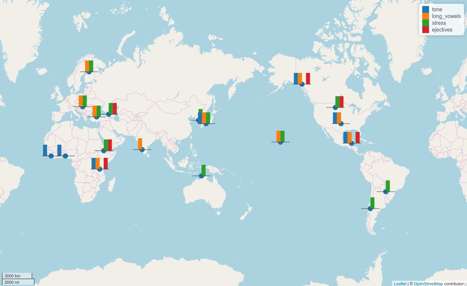Click the marker in southern Mexico
This screenshot has height=286, width=467.
(x=352, y=143)
